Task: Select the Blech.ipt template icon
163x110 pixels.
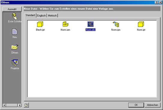Action: pyautogui.click(x=40, y=24)
